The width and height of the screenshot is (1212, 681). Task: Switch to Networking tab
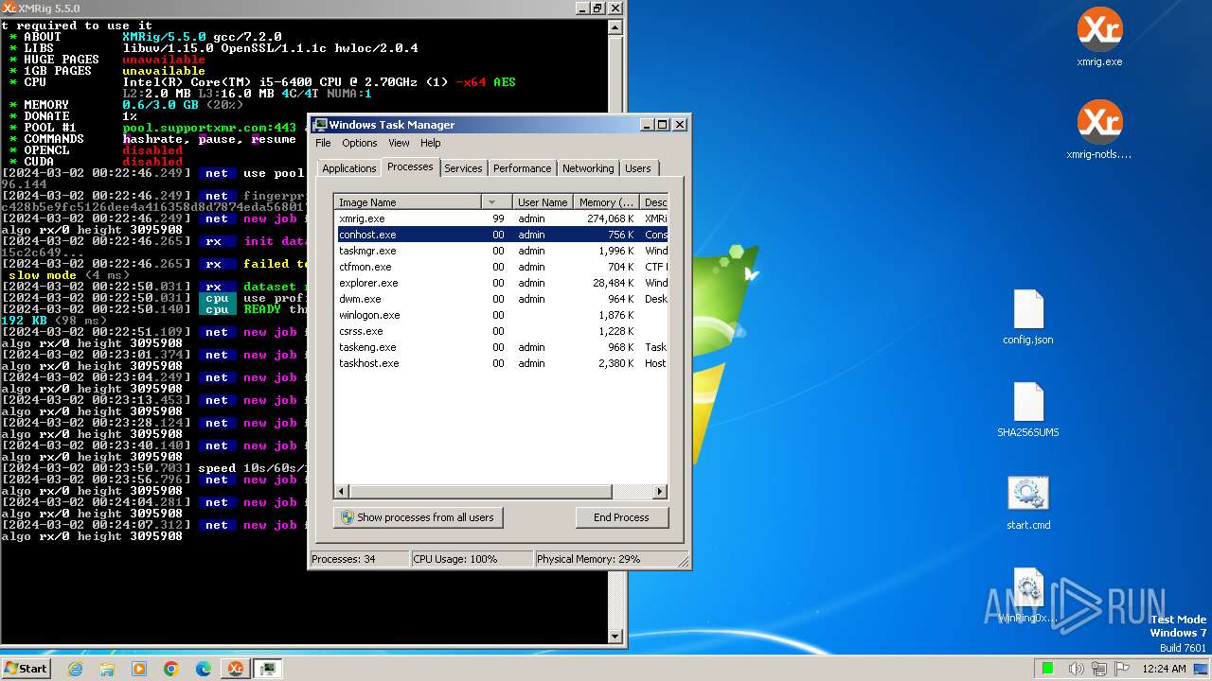pyautogui.click(x=588, y=168)
